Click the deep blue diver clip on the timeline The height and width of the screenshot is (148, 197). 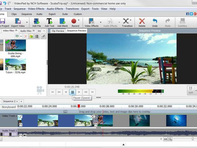click(x=176, y=121)
